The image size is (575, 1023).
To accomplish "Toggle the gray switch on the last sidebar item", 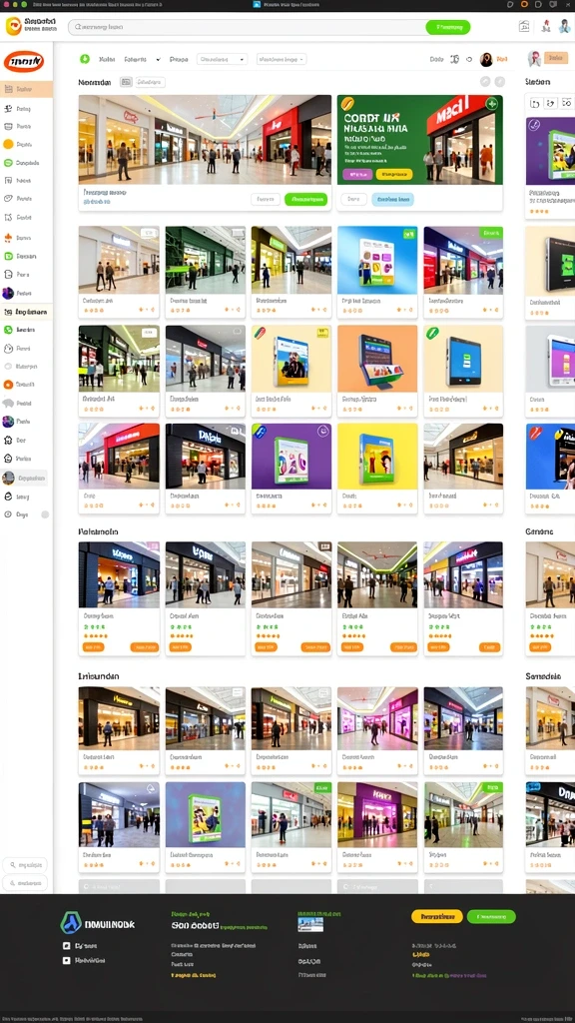I will coord(45,514).
